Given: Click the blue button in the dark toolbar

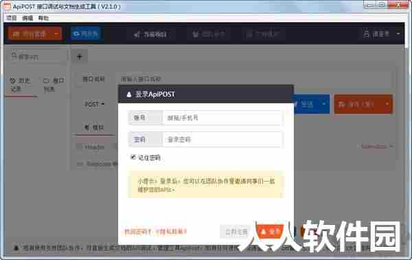Looking at the screenshot, I should (x=85, y=34).
